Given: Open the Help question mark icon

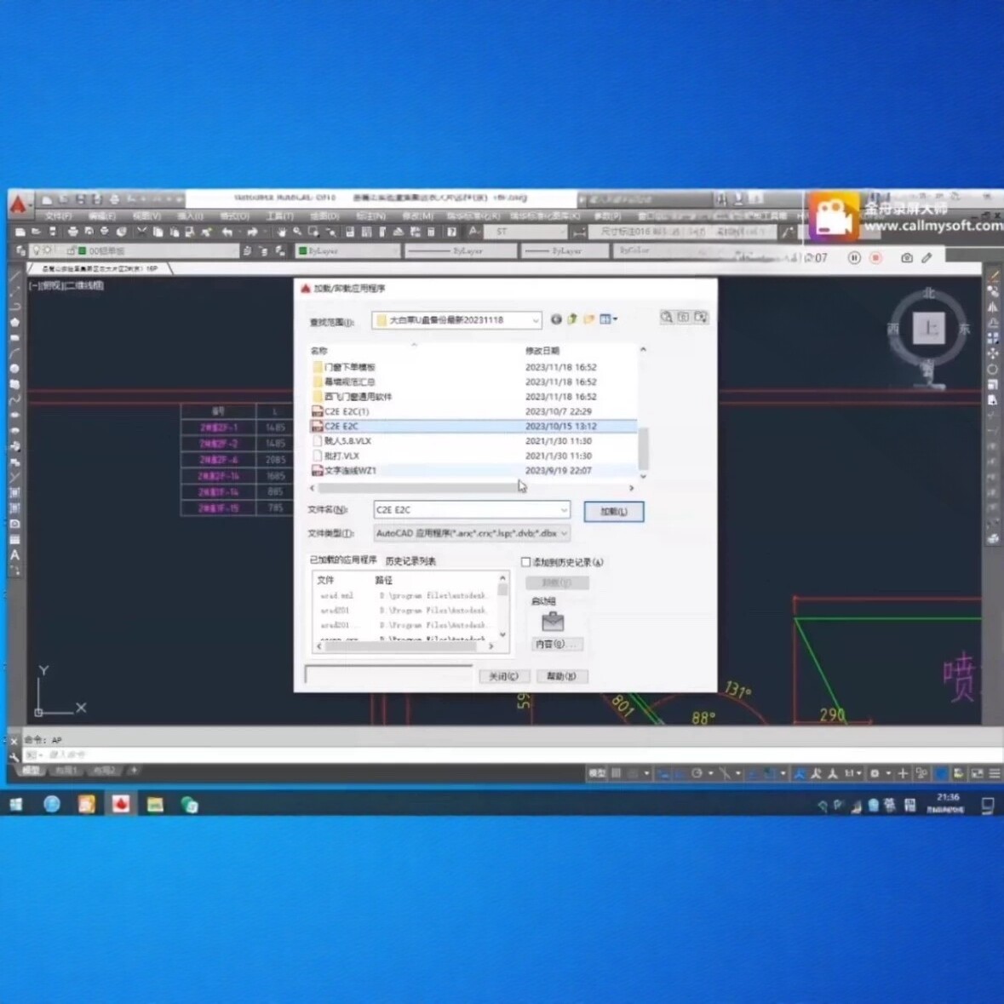Looking at the screenshot, I should [x=451, y=232].
